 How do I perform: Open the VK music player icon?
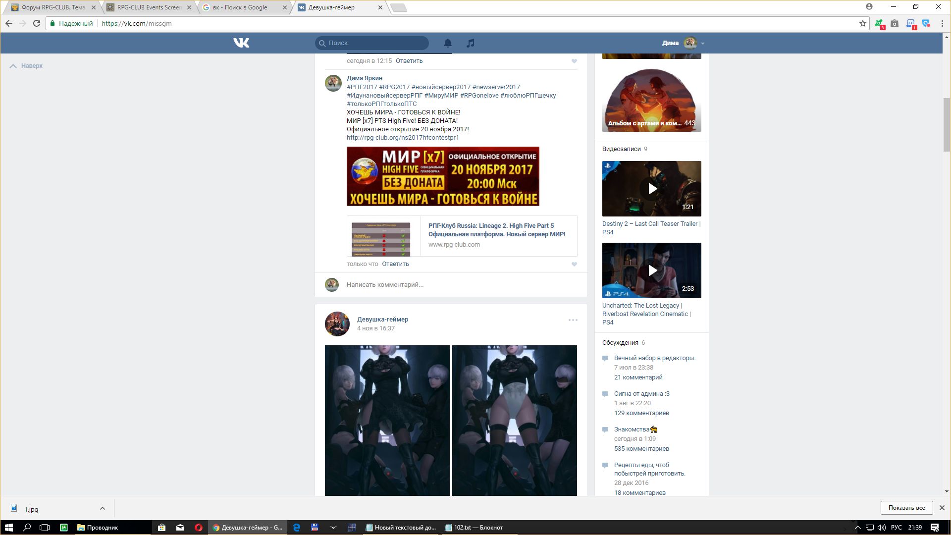[x=471, y=43]
